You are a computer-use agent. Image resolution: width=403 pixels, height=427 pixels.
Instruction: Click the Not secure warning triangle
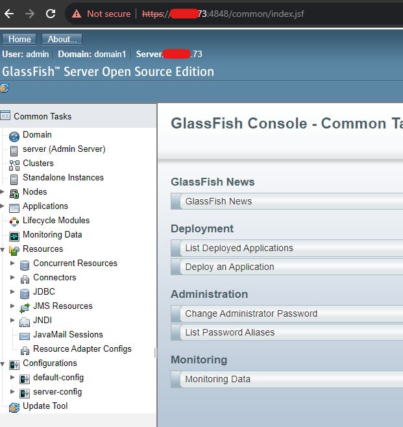(77, 14)
